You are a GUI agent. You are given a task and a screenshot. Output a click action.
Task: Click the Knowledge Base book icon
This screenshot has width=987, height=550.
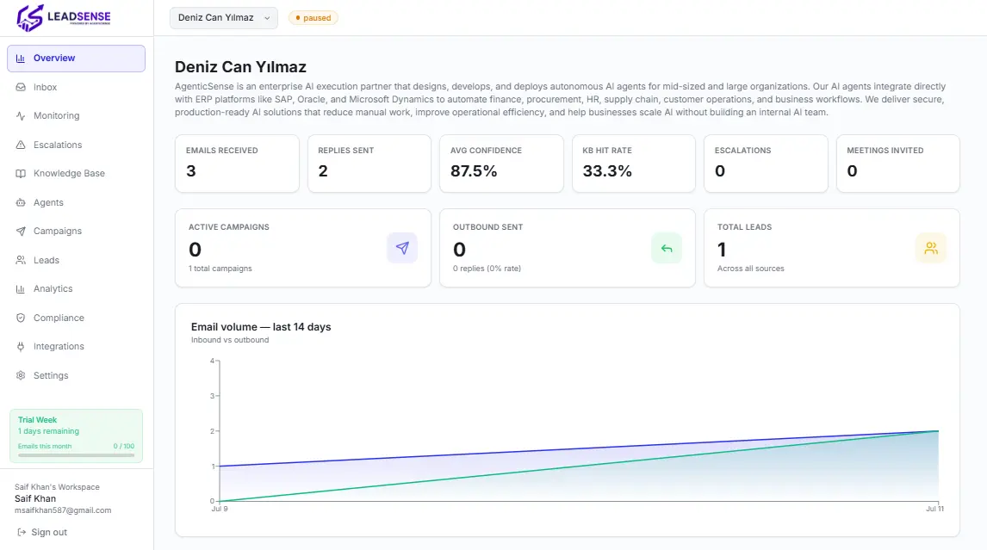click(x=21, y=173)
